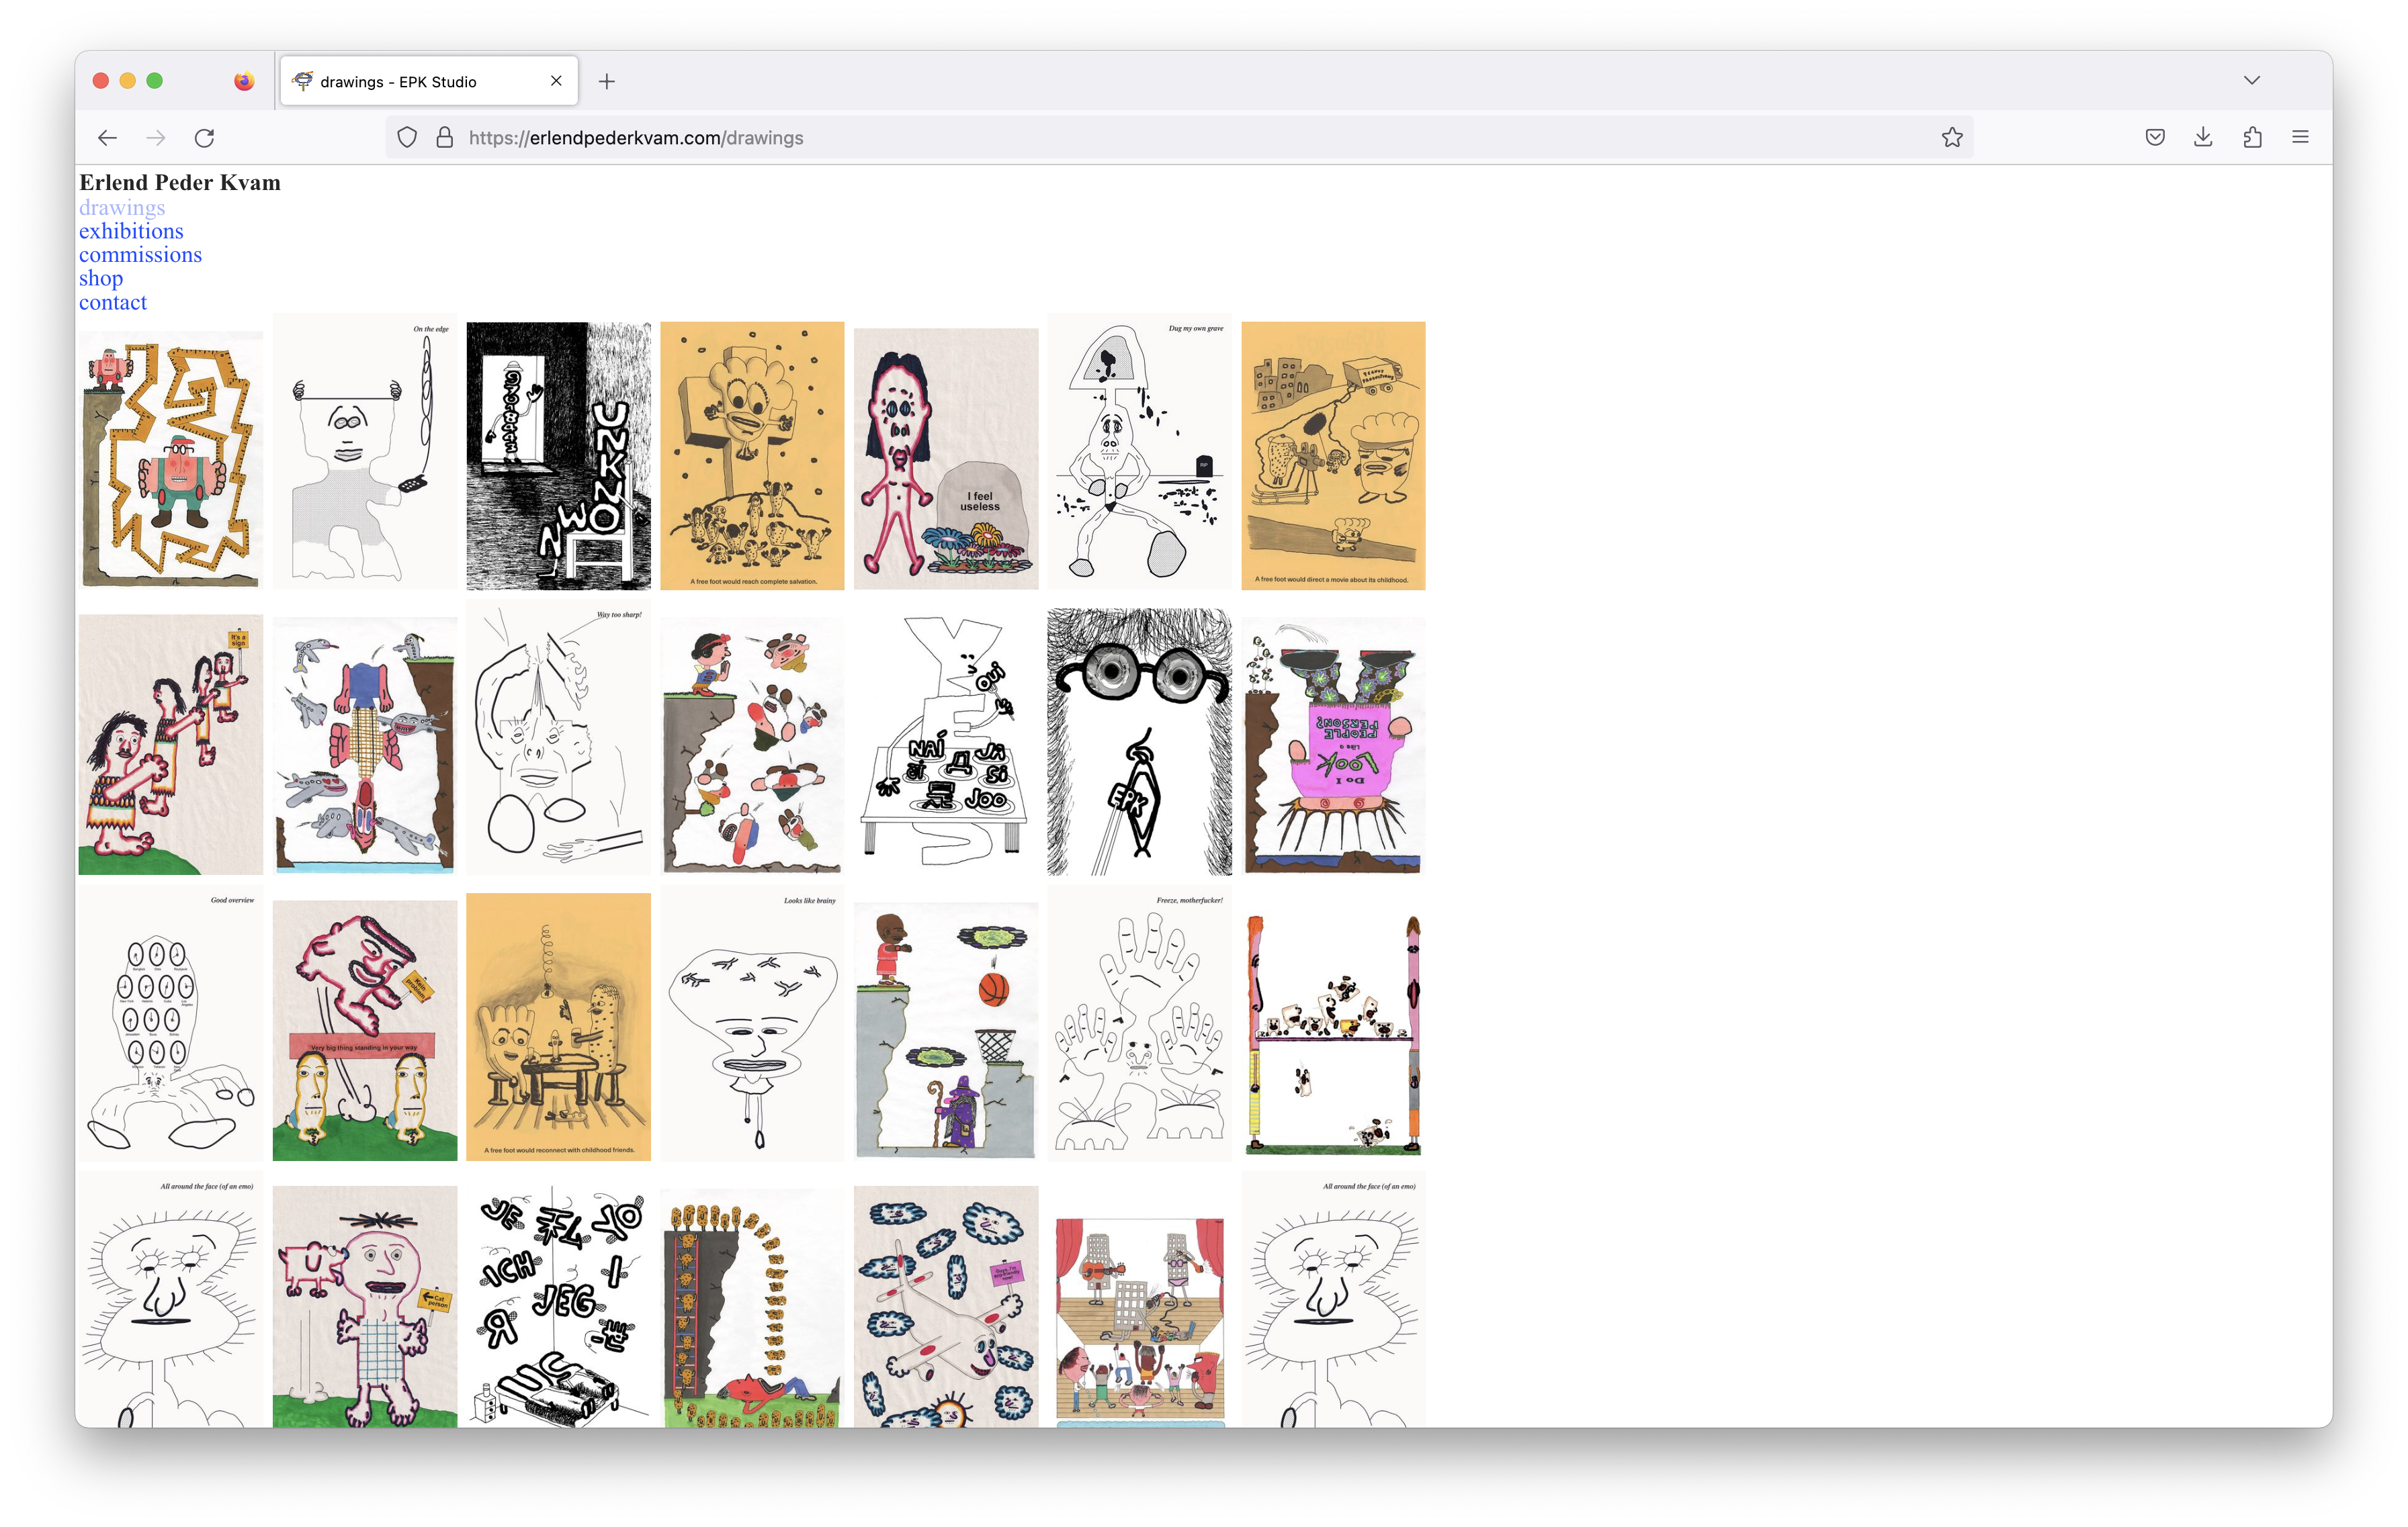Screen dimensions: 2408x1527
Task: Close the drawings - EPK Studio tab
Action: [x=556, y=81]
